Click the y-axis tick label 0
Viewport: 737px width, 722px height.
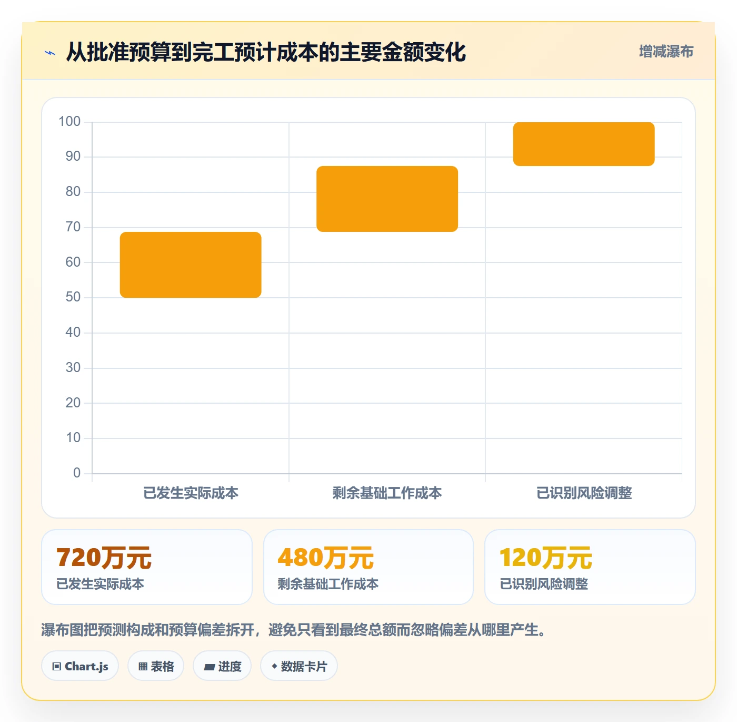pyautogui.click(x=77, y=473)
